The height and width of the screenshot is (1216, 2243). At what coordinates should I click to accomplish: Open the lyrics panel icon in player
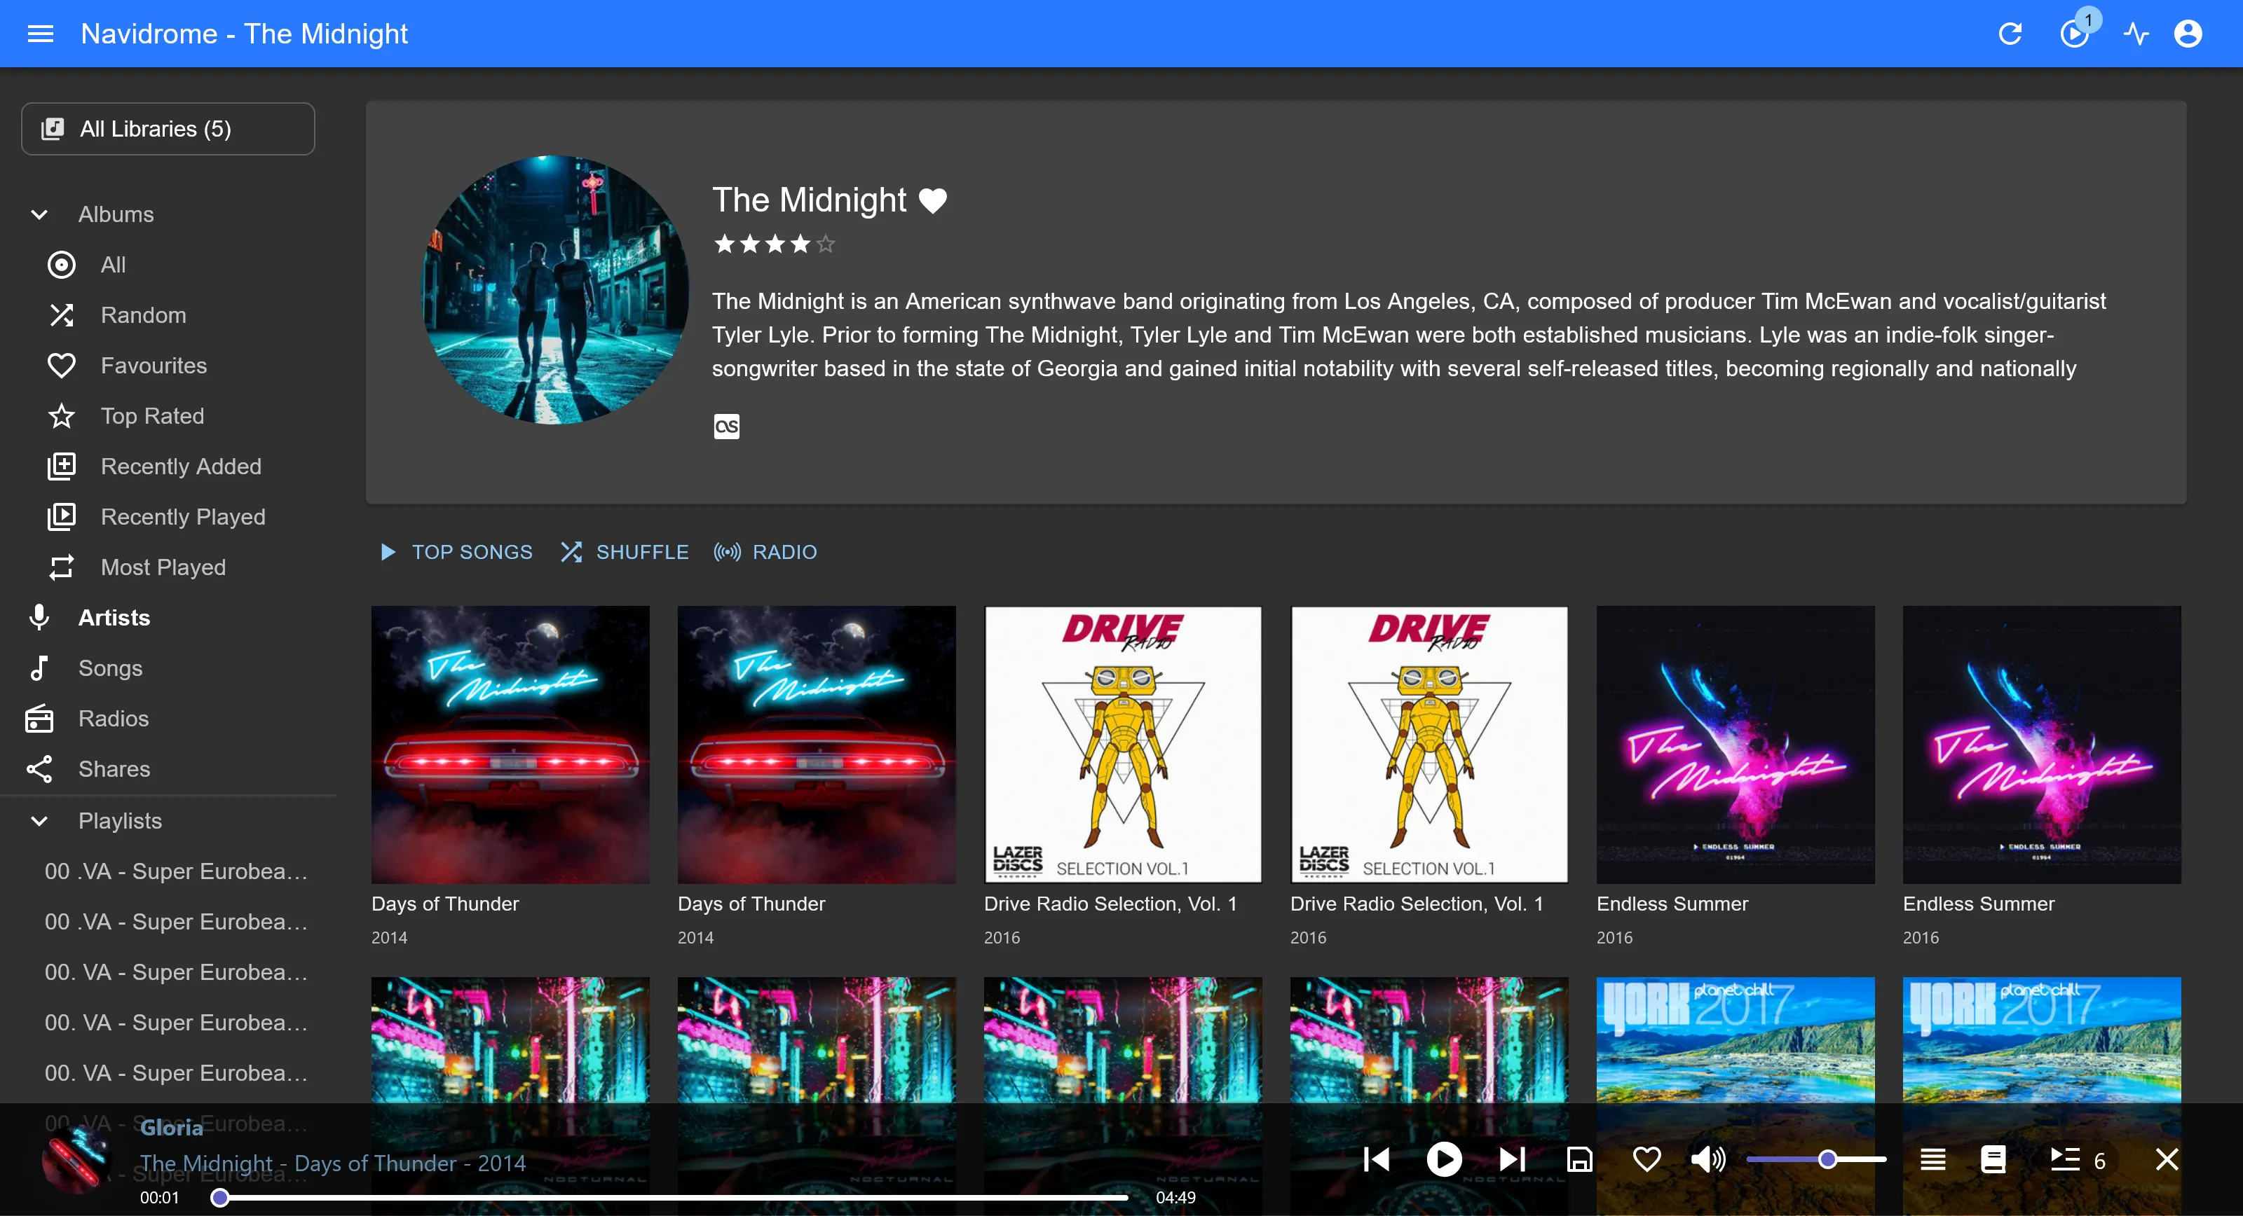[x=1993, y=1159]
